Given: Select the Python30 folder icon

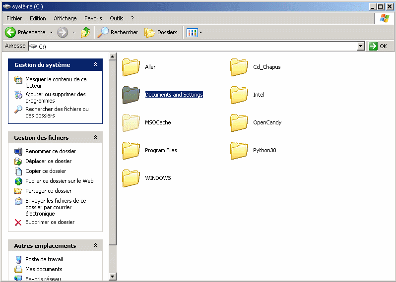Looking at the screenshot, I should click(x=239, y=150).
